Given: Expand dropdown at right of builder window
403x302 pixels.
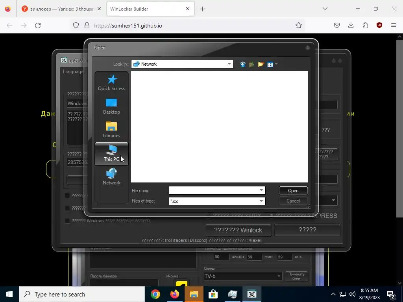Looking at the screenshot, I should [333, 200].
